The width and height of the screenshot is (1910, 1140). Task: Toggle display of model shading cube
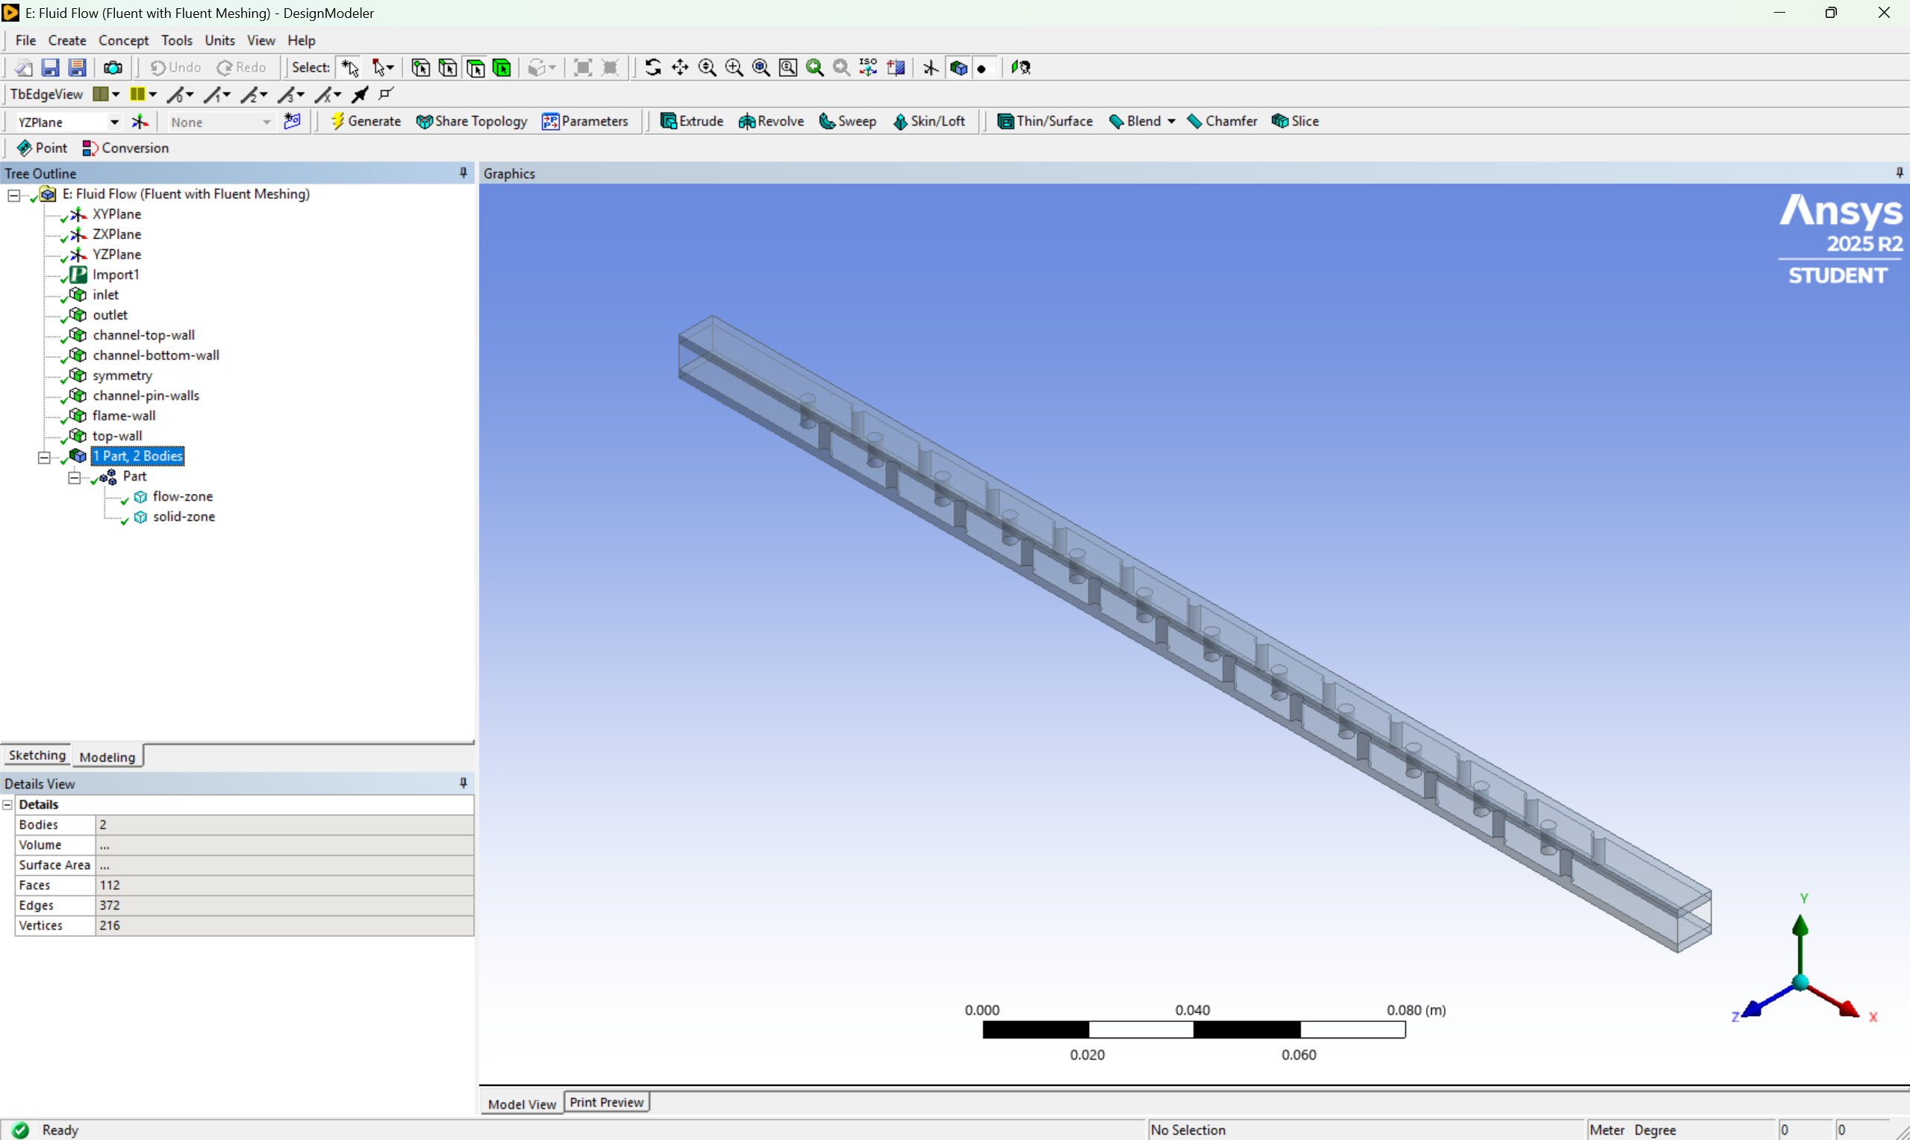[958, 68]
